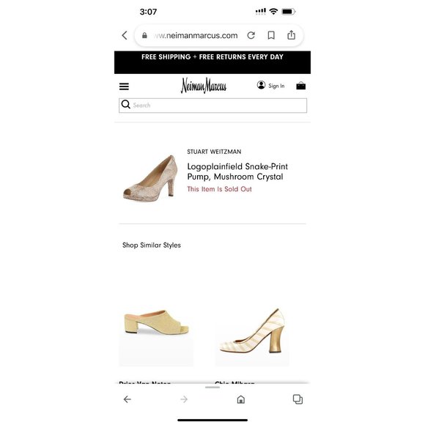Image resolution: width=425 pixels, height=425 pixels.
Task: Bookmark this page using the bookmark icon
Action: pyautogui.click(x=271, y=35)
